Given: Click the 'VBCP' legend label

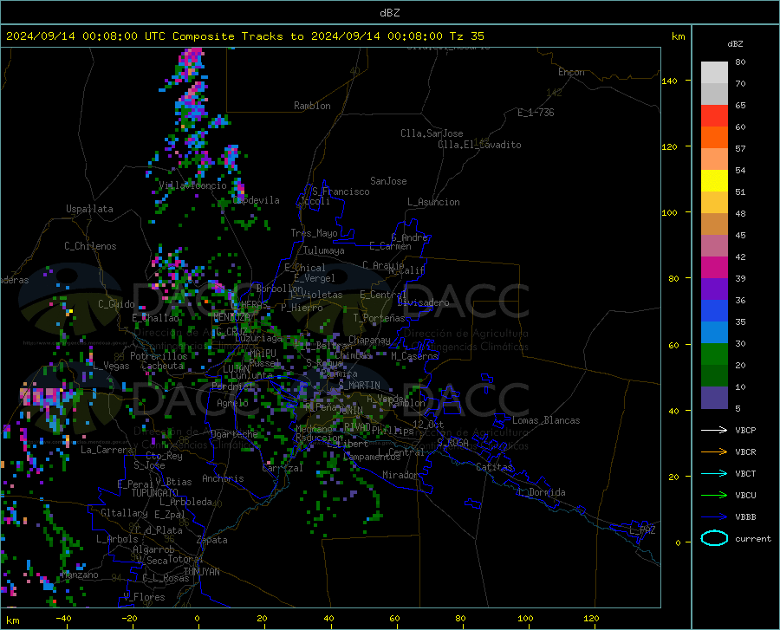Looking at the screenshot, I should point(745,430).
